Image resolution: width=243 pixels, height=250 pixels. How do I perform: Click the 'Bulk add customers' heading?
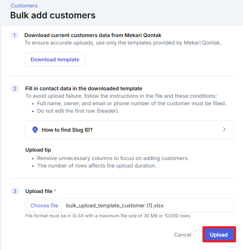(x=53, y=15)
